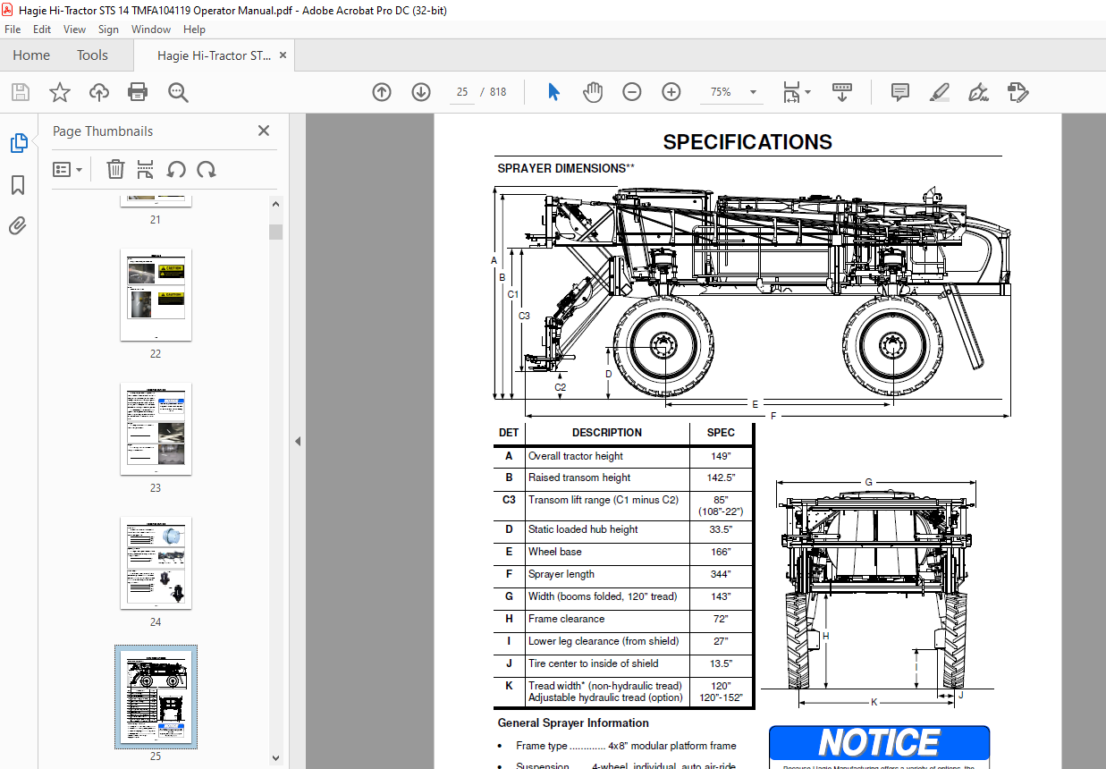Open the Help menu
This screenshot has height=769, width=1106.
(x=194, y=30)
